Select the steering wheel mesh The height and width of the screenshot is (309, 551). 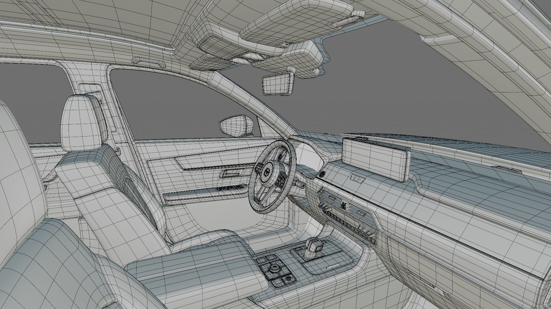pos(272,177)
